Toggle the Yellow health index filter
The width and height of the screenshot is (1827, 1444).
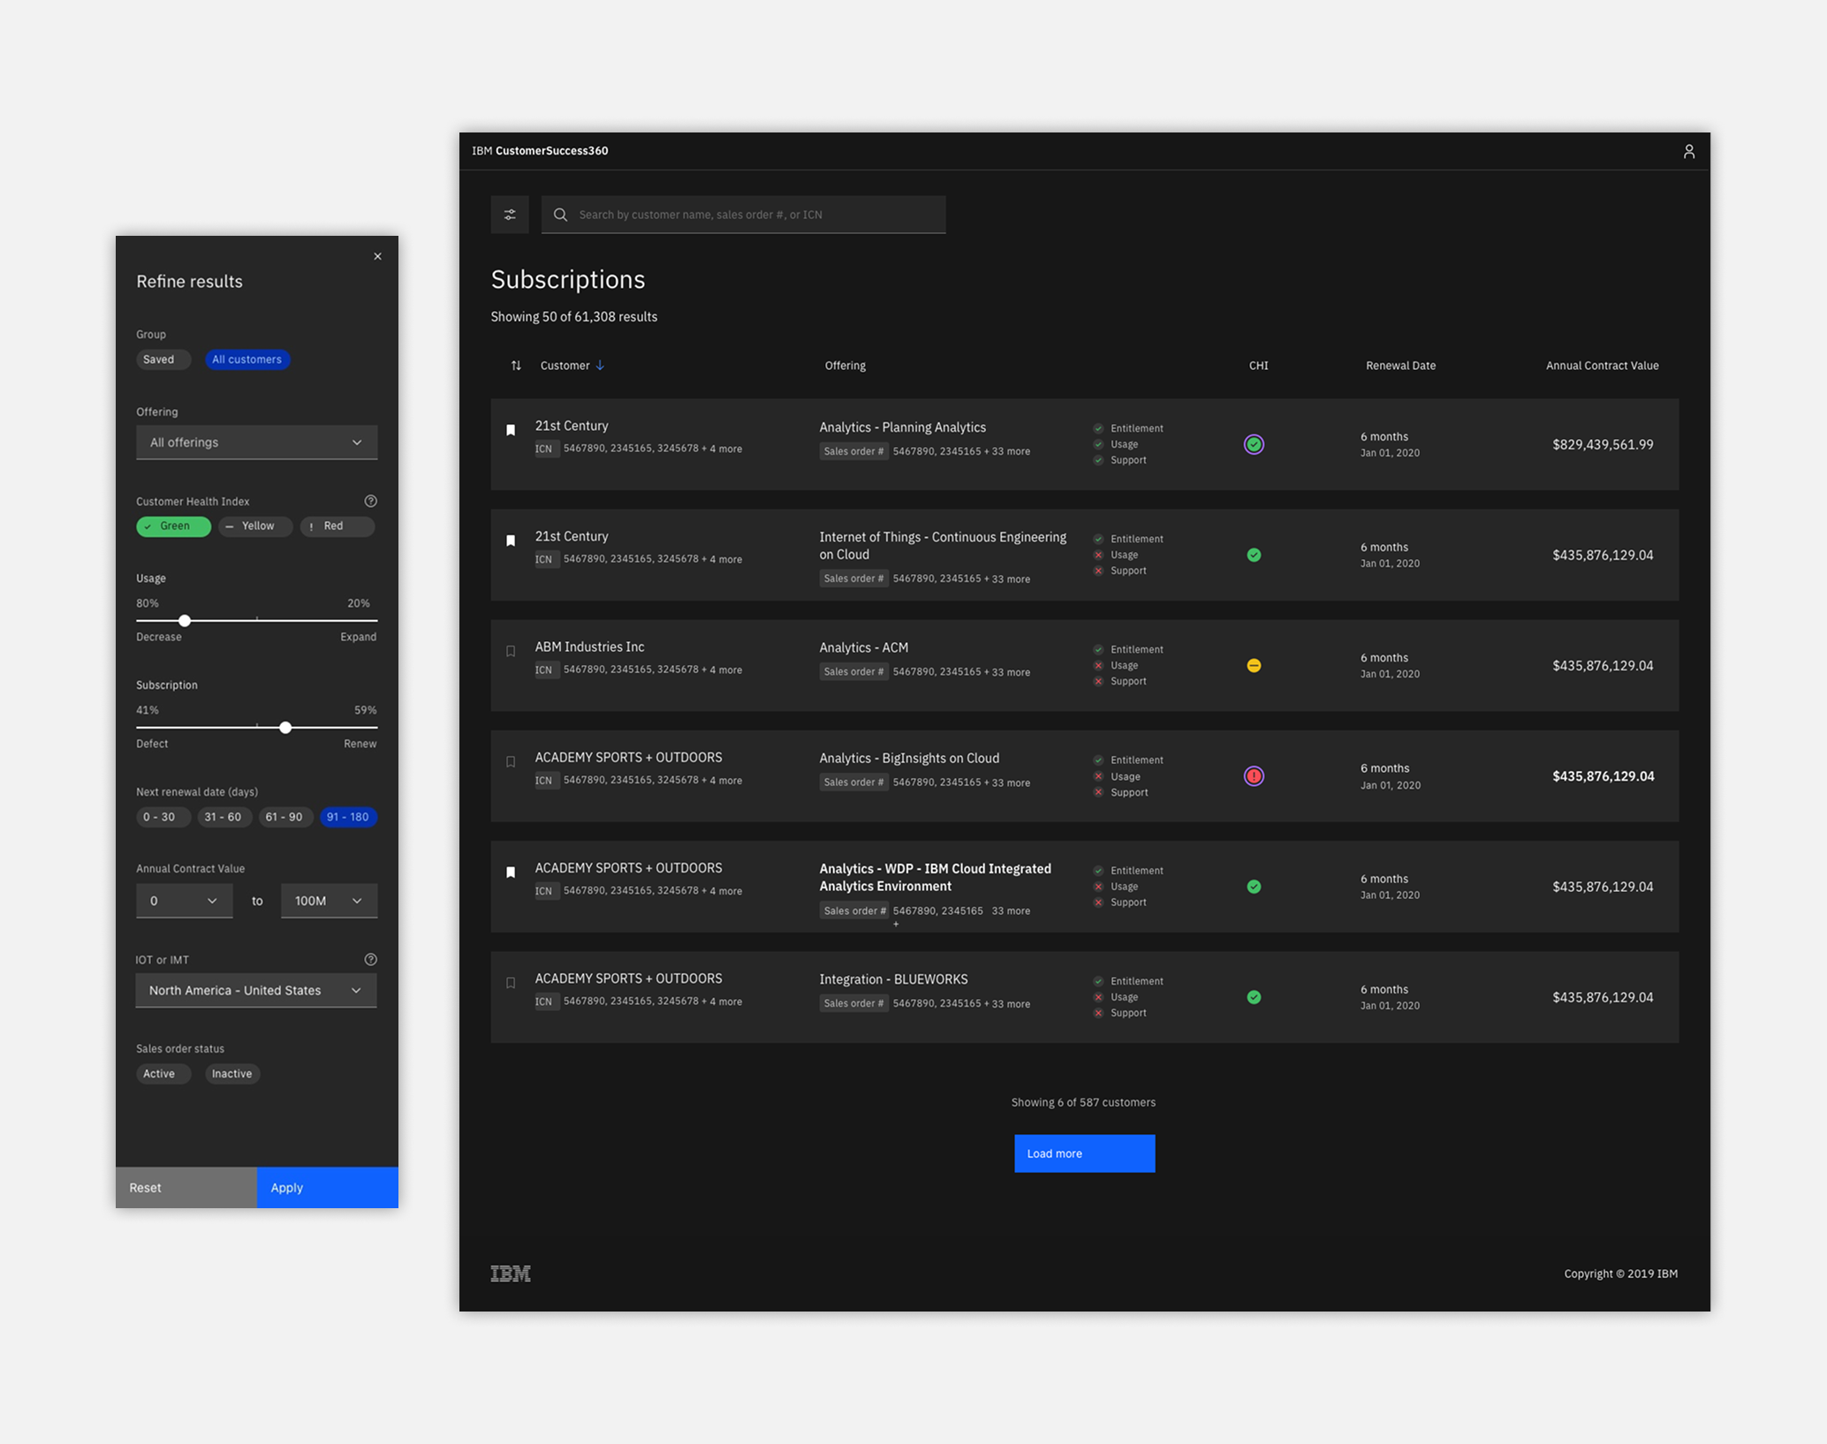[x=255, y=526]
